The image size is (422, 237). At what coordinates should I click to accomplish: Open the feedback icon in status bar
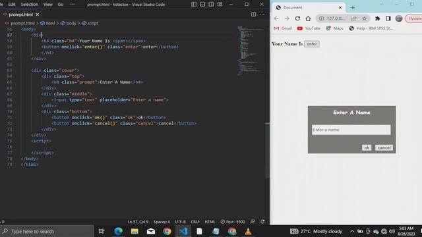253,222
